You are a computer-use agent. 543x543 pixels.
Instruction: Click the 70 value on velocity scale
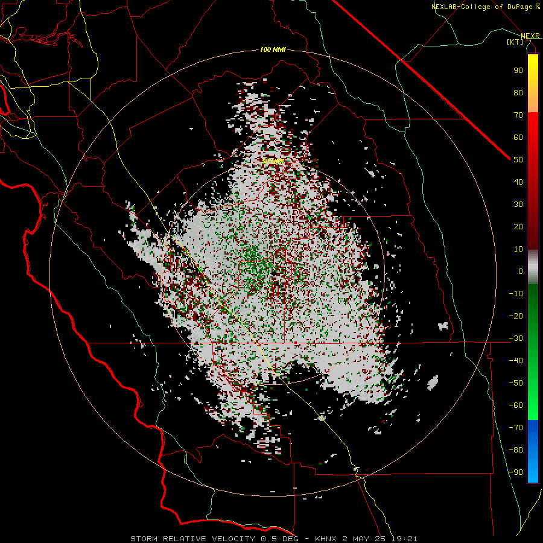tap(518, 115)
